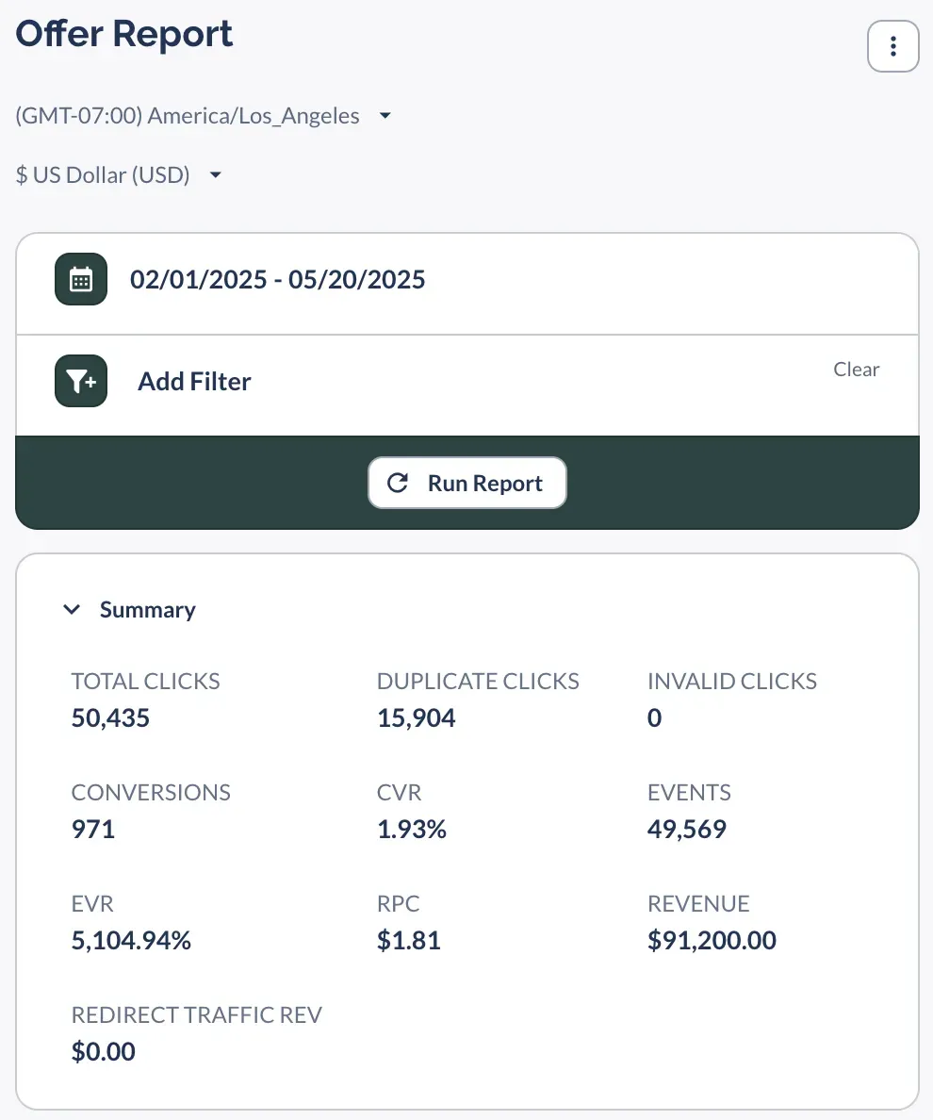
Task: Open the timezone dropdown arrow
Action: (x=385, y=116)
